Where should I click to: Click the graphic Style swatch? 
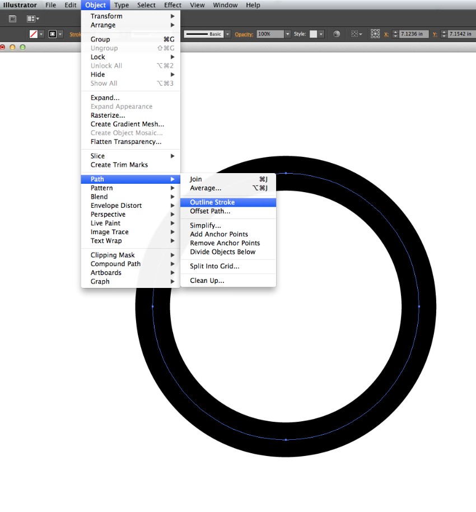point(313,34)
